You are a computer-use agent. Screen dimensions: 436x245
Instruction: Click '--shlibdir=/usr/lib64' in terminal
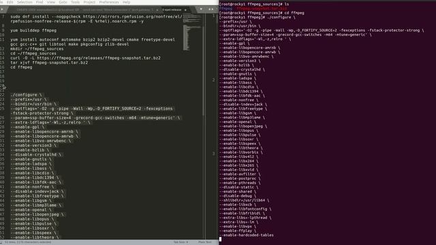point(245,200)
